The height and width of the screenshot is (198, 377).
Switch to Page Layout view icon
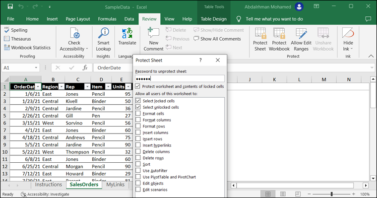283,194
